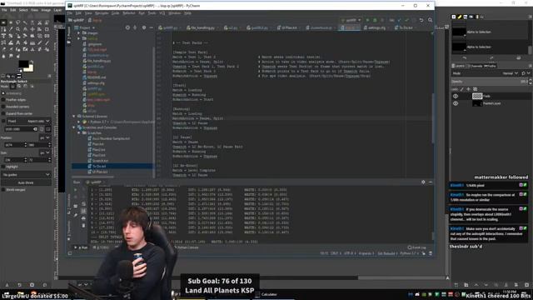Click the undo arrow below GIMP undo history
Image resolution: width=533 pixels, height=300 pixels.
(464, 58)
